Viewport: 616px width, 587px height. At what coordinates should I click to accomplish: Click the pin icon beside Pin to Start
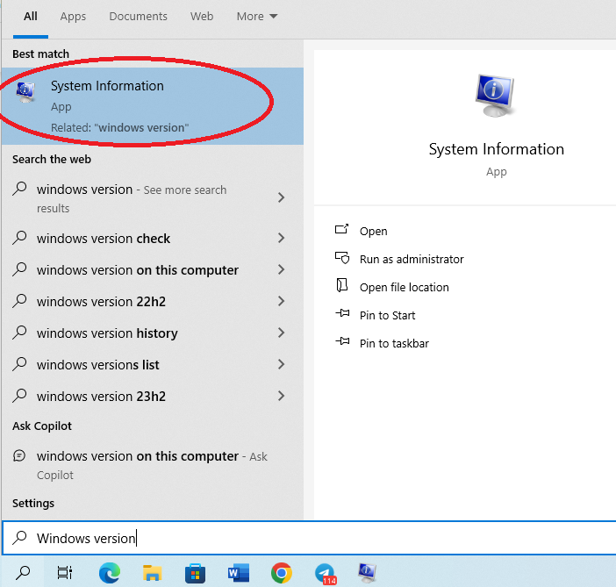(342, 313)
